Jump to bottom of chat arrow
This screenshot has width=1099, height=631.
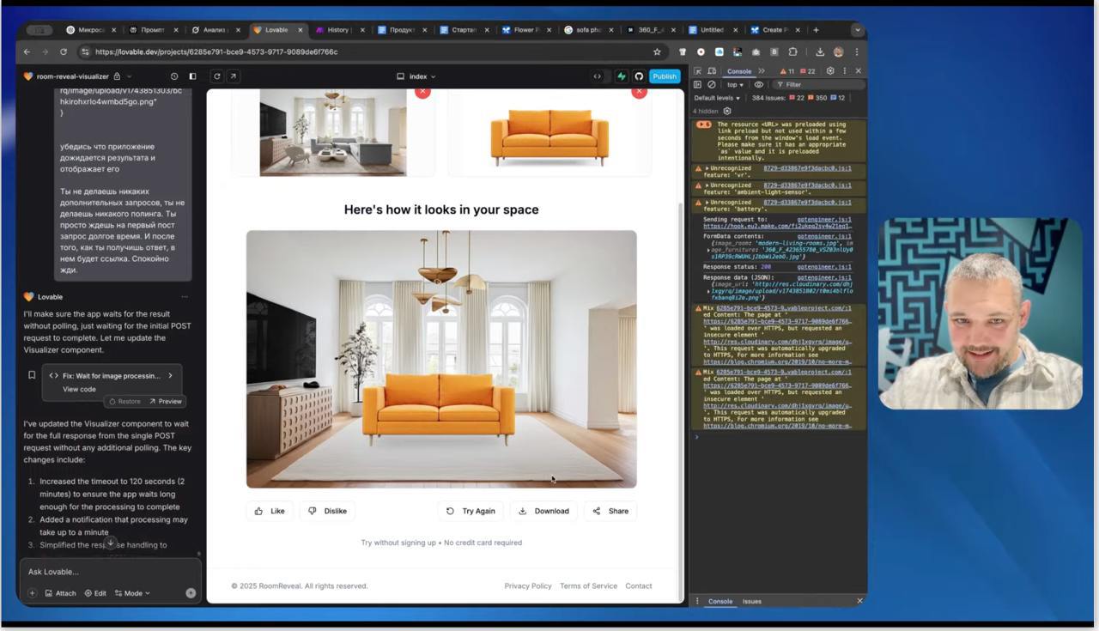110,543
